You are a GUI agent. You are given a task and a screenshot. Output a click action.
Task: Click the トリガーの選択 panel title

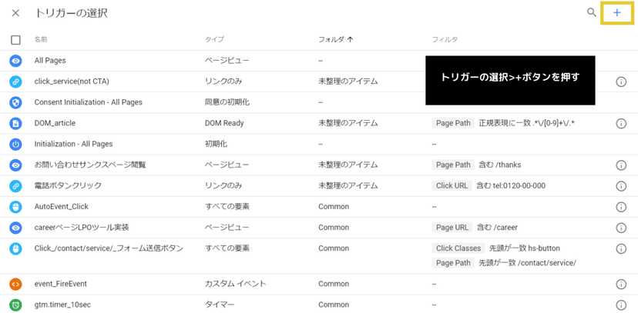pos(71,13)
